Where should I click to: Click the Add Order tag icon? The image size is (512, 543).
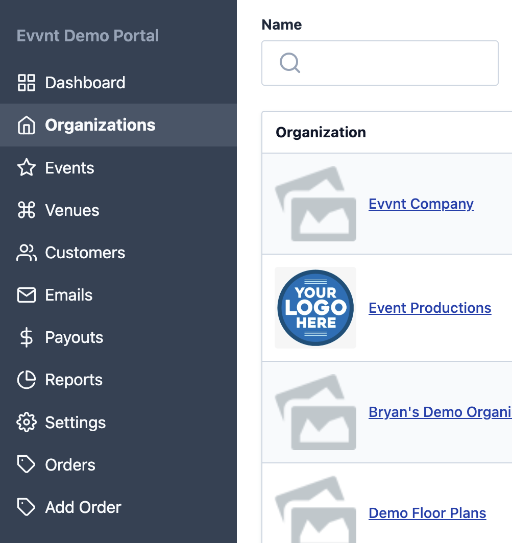pyautogui.click(x=27, y=507)
